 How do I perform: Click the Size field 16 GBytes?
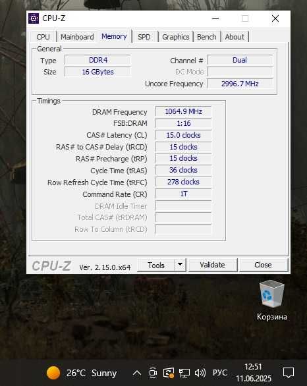tap(98, 72)
